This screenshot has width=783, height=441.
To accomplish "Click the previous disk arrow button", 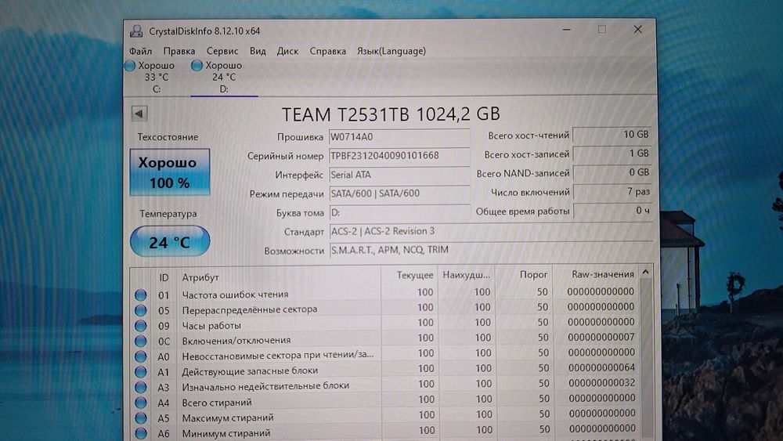I will [139, 114].
